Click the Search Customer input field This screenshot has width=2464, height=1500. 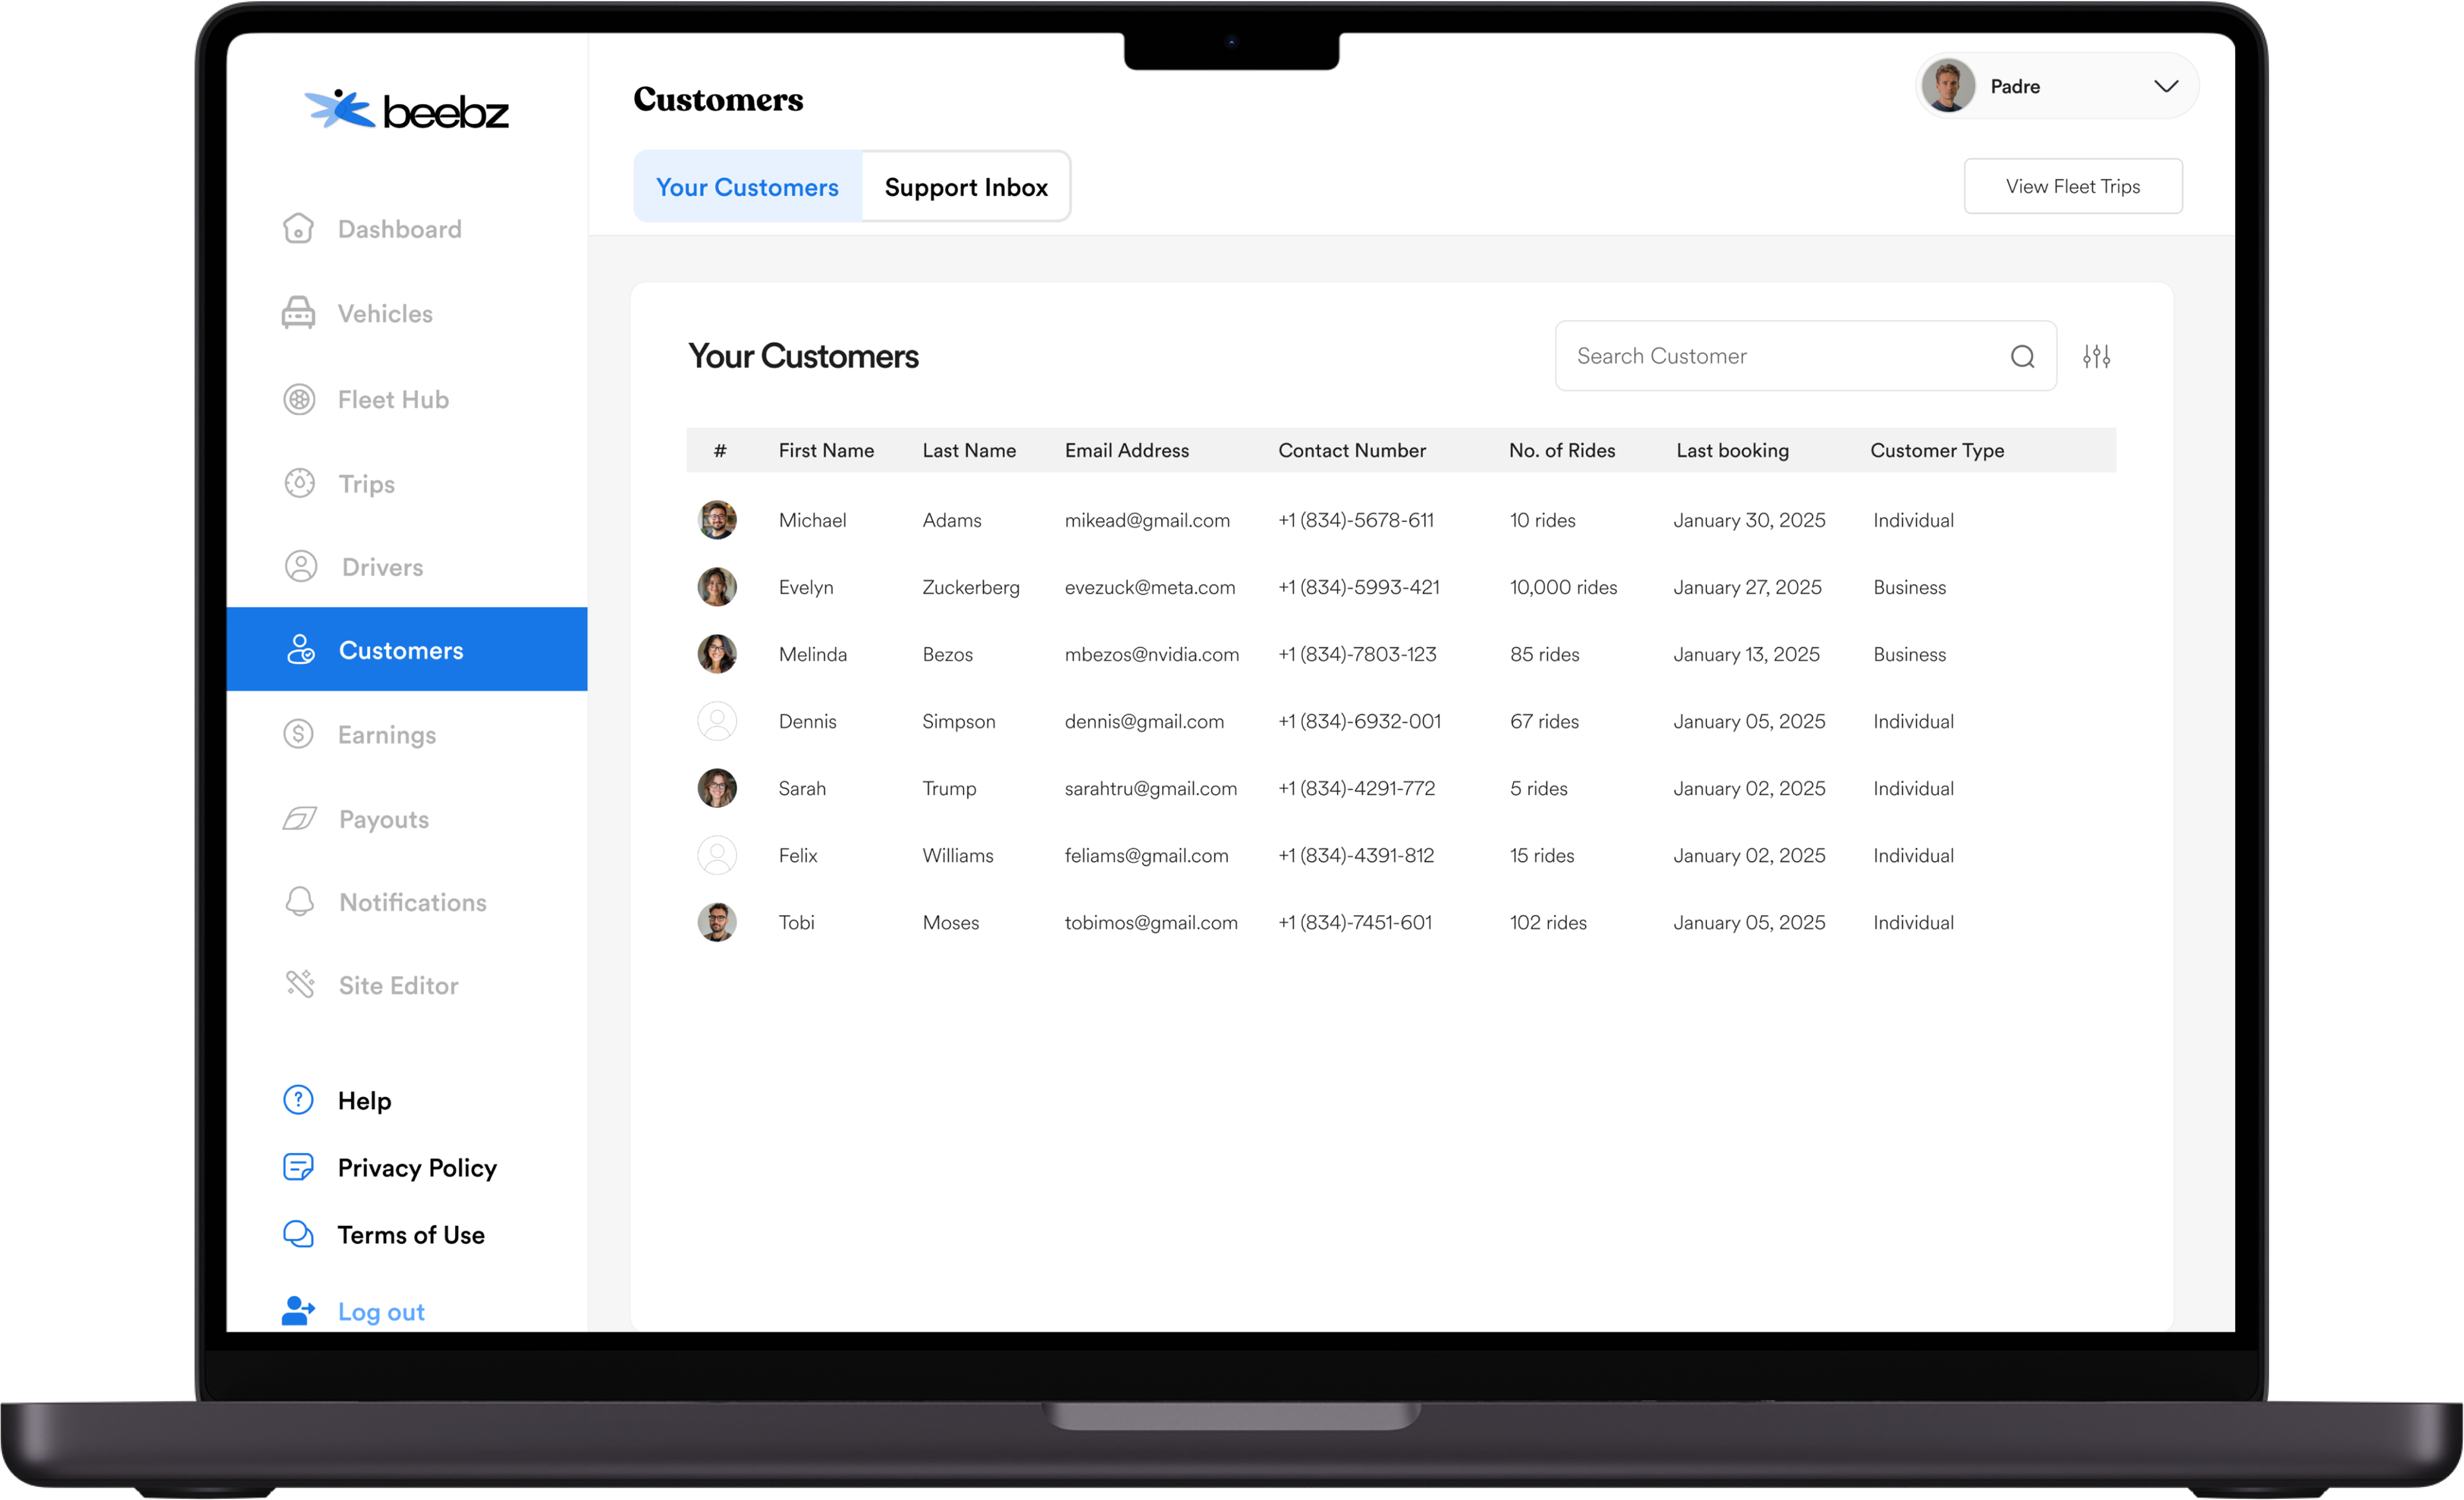[1805, 356]
